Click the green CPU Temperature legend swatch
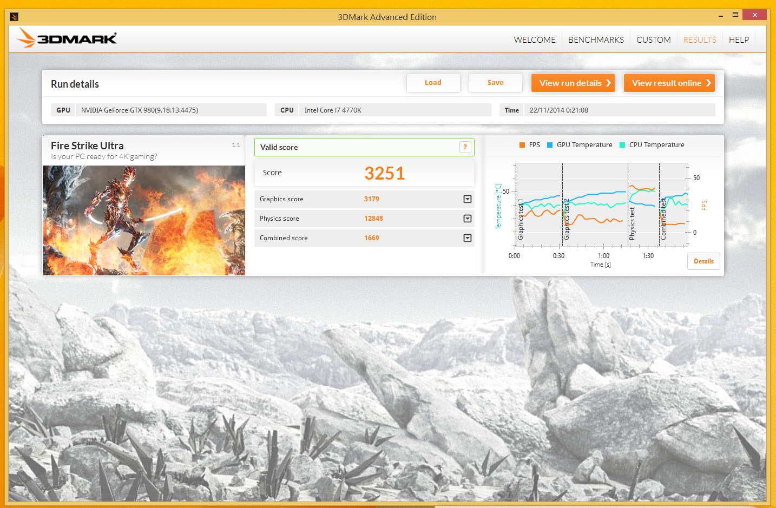776x508 pixels. pos(622,145)
